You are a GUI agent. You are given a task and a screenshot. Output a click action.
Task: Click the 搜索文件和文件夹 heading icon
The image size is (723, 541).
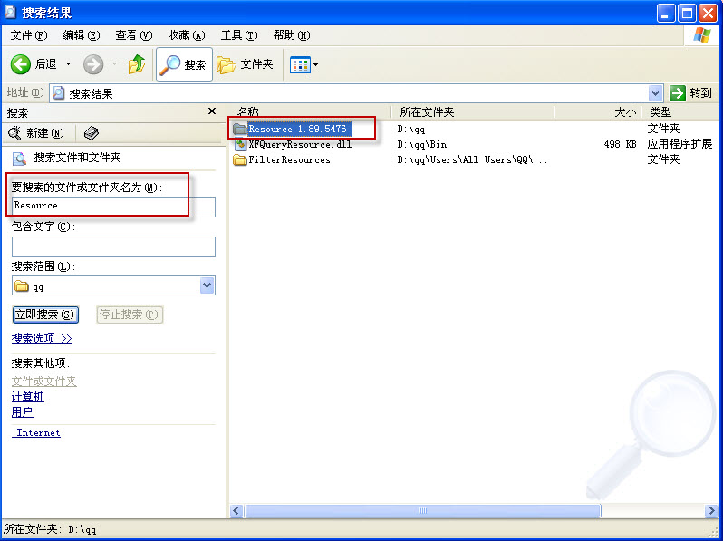point(19,159)
